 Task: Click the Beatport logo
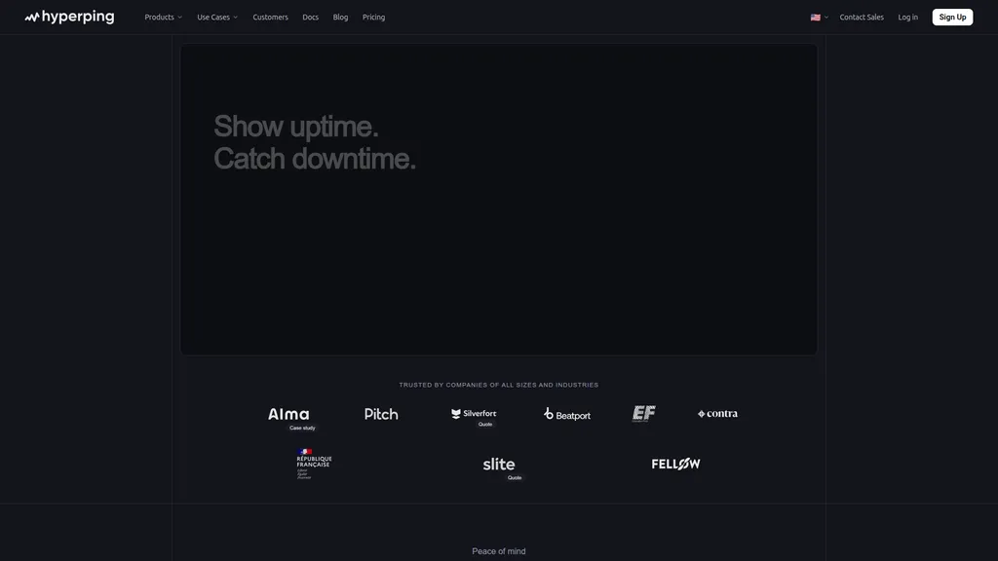(567, 414)
